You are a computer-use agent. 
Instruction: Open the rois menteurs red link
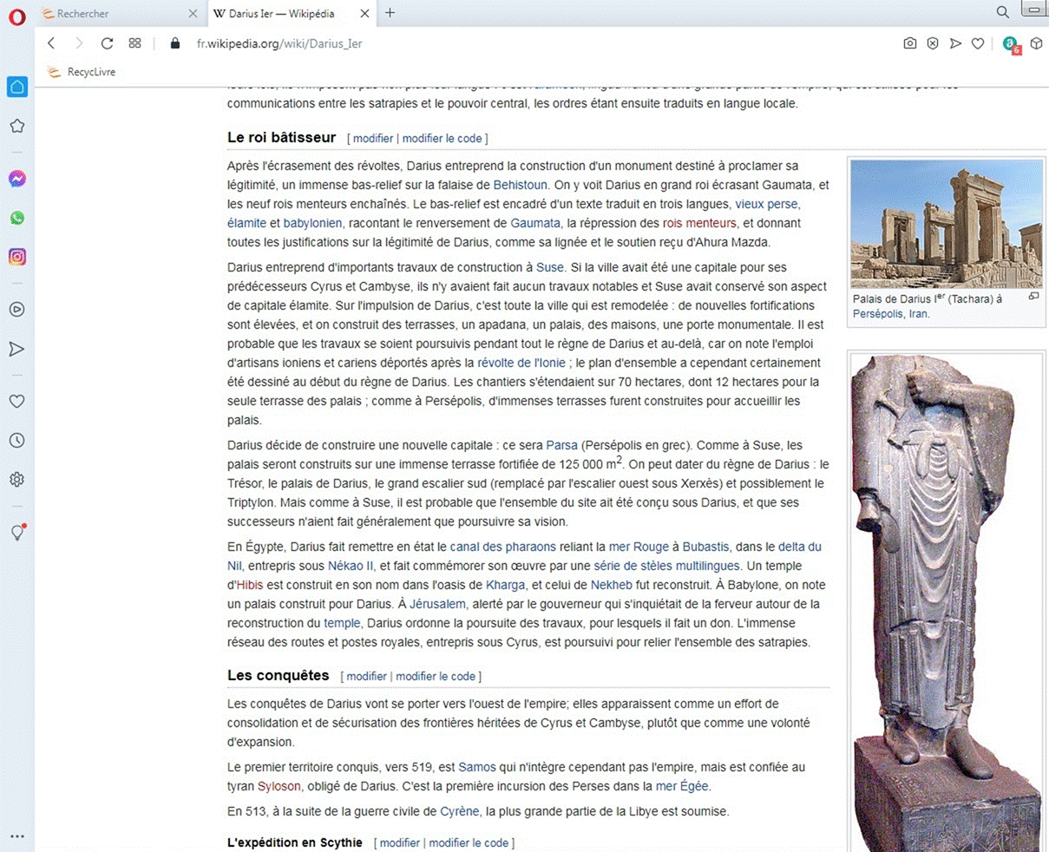(699, 223)
